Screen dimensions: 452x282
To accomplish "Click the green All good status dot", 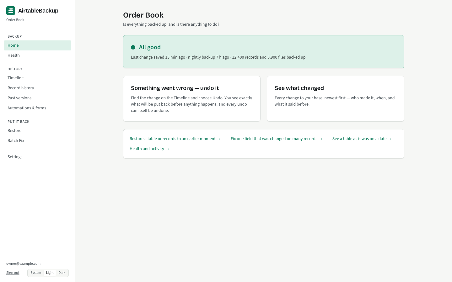I will coord(133,47).
